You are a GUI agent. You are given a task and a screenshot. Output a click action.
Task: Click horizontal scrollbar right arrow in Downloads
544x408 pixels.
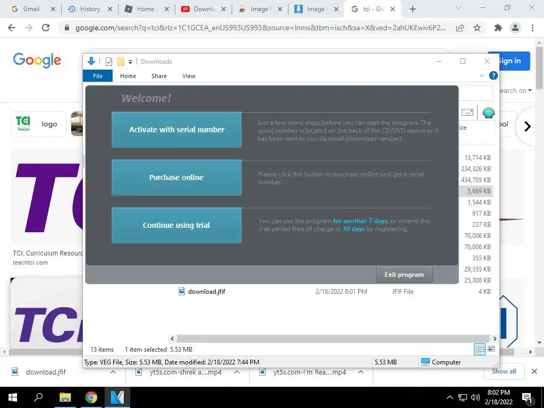click(495, 338)
